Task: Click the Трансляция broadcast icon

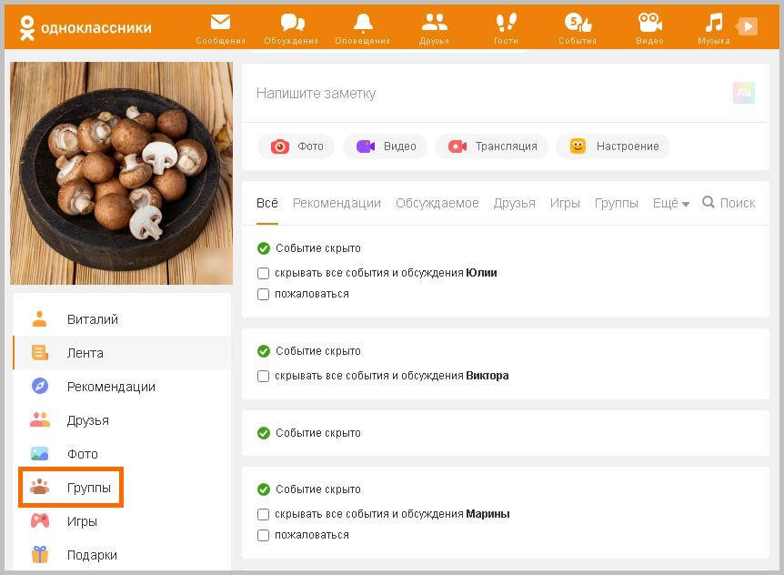Action: [x=457, y=146]
